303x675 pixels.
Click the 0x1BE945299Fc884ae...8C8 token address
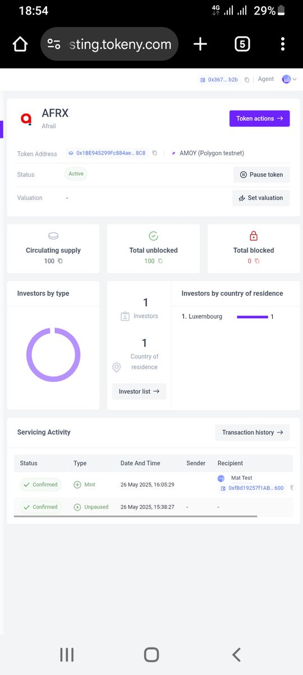pyautogui.click(x=111, y=153)
